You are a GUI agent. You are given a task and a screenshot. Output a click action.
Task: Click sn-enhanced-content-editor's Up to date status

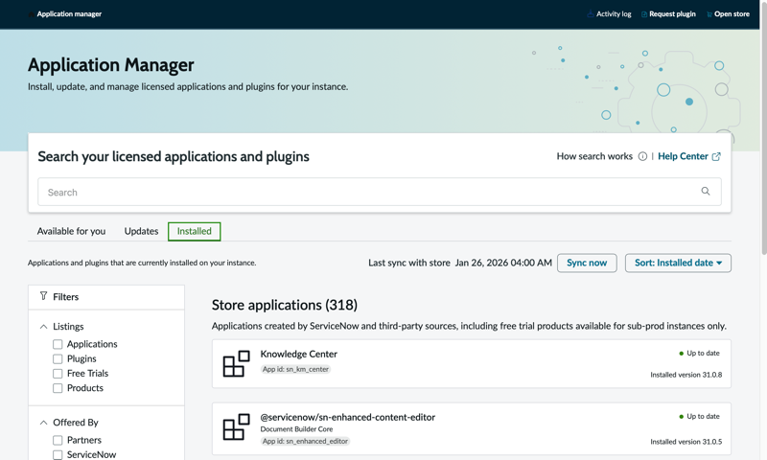point(700,417)
